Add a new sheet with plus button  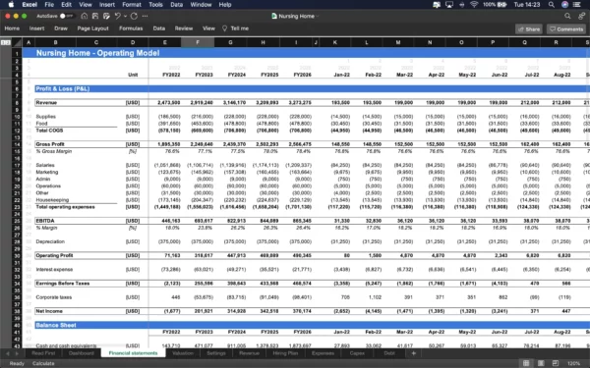tap(414, 353)
